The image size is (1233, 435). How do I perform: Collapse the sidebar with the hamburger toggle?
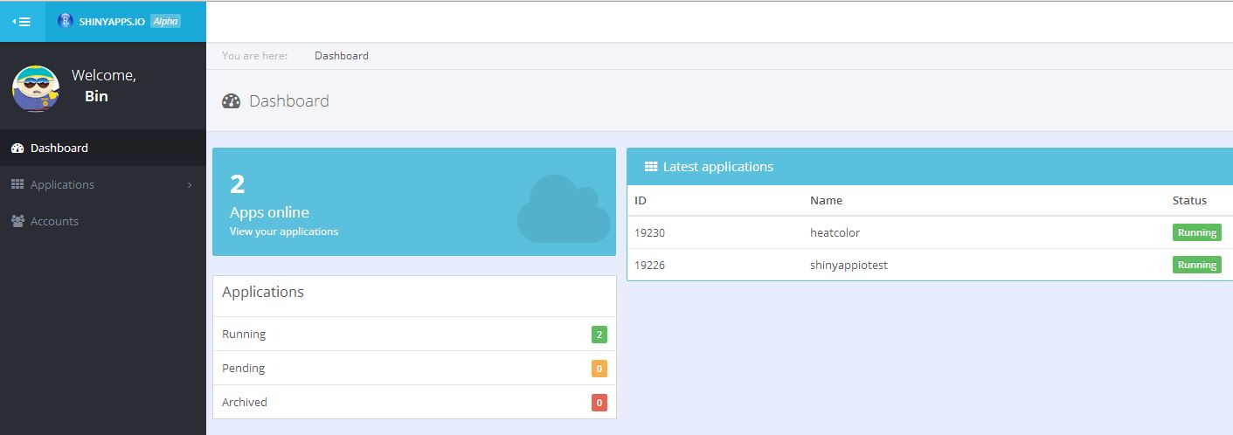pyautogui.click(x=22, y=21)
